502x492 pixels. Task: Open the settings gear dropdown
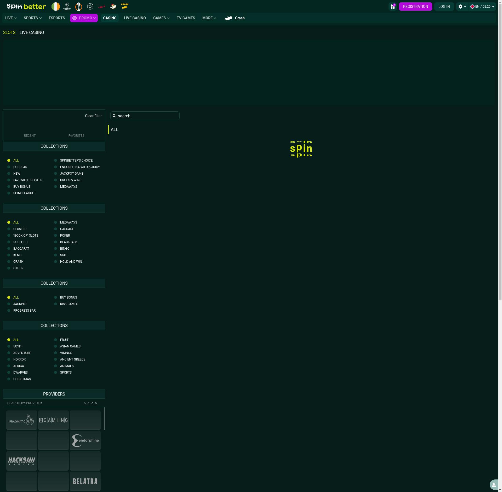pos(462,7)
